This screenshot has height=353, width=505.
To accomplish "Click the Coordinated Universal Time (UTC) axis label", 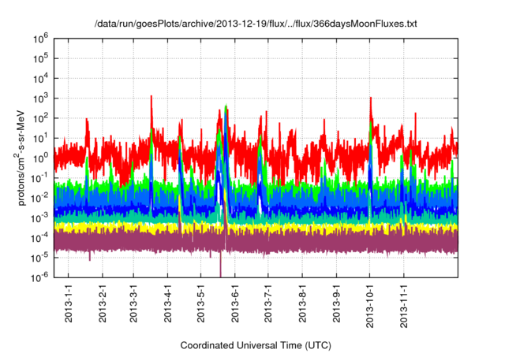I will coord(256,345).
